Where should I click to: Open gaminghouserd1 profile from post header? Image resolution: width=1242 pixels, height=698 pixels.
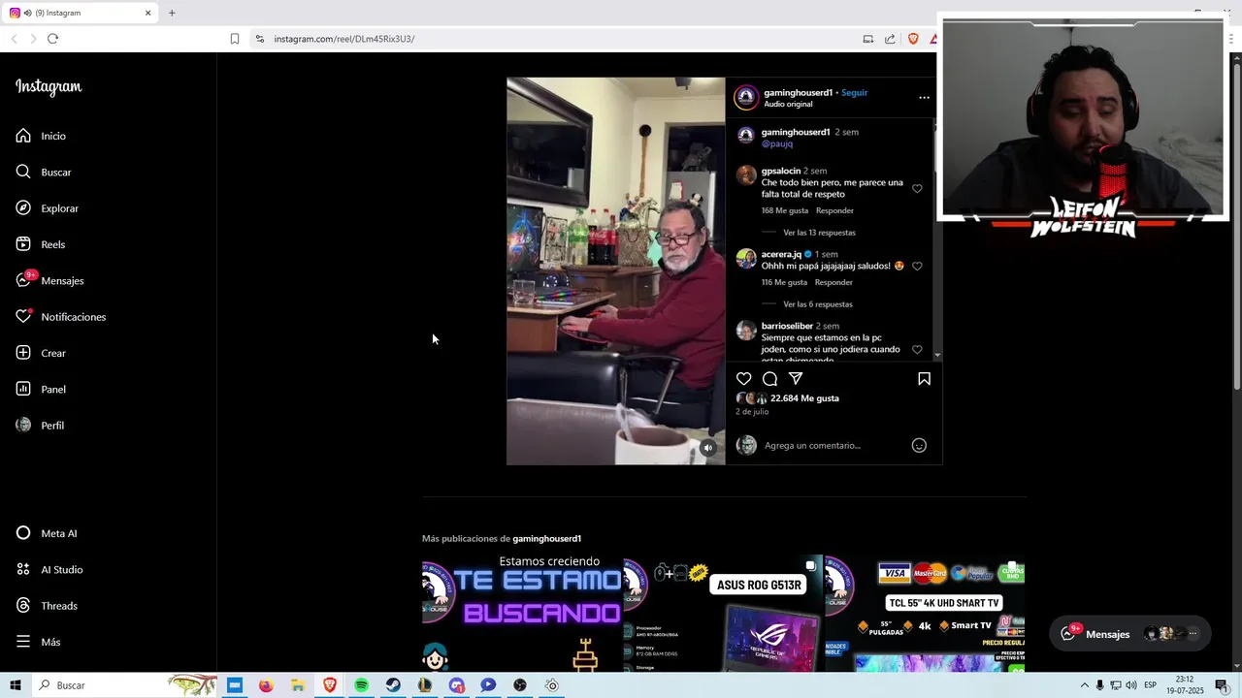tap(798, 93)
